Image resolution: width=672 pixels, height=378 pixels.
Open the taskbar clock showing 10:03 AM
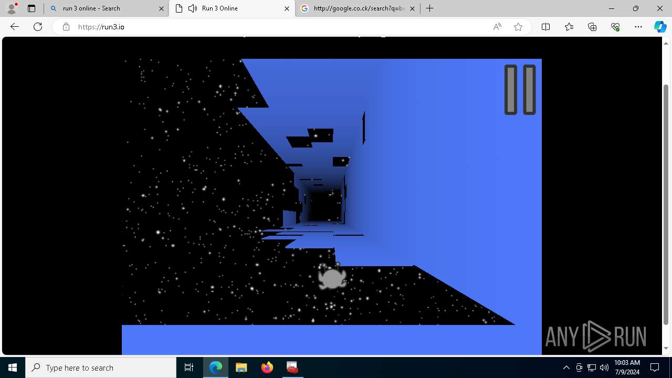click(x=627, y=367)
